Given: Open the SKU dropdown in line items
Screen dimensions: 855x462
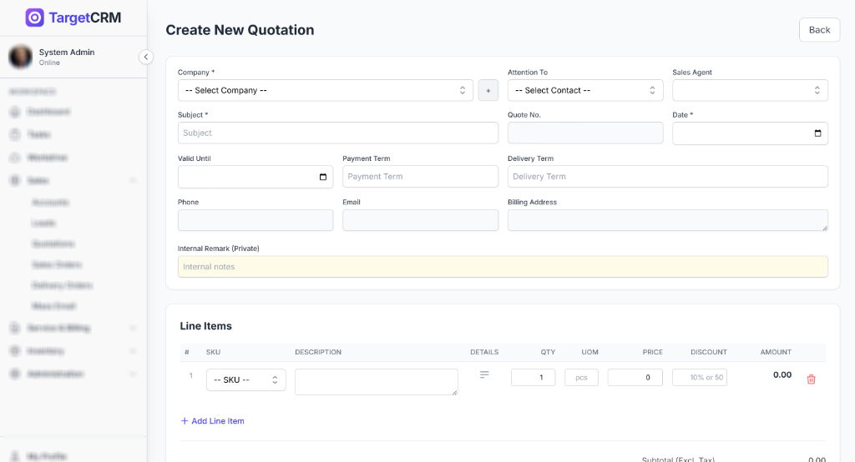Looking at the screenshot, I should tap(245, 379).
